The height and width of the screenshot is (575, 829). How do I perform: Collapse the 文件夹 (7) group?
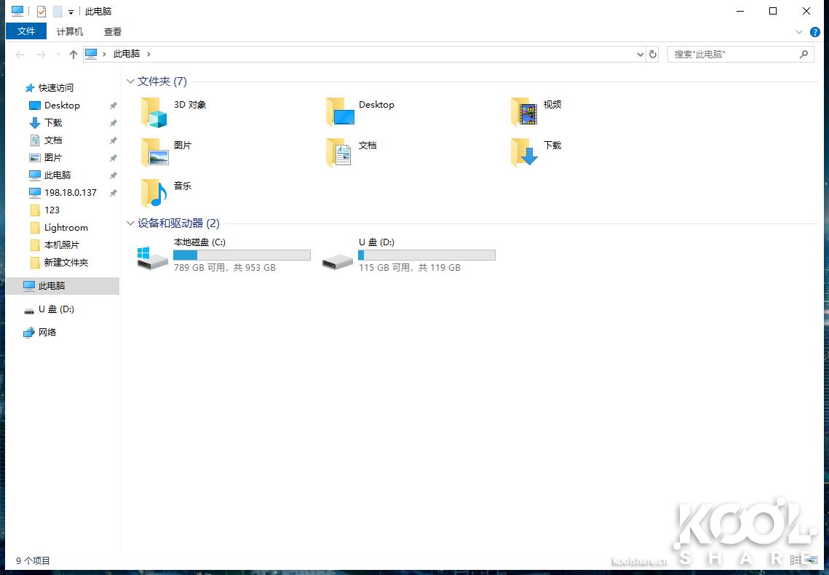(x=130, y=82)
